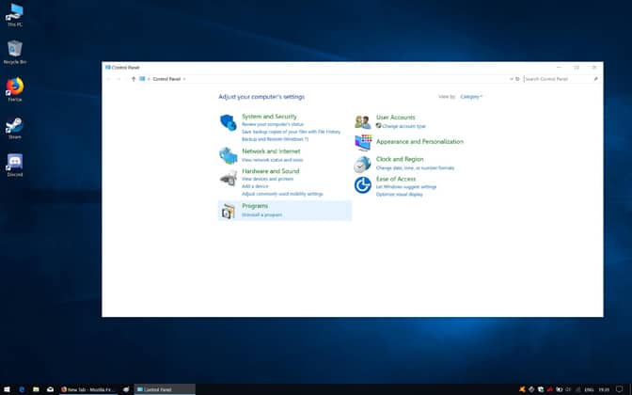Open the View by Category dropdown

tap(471, 97)
